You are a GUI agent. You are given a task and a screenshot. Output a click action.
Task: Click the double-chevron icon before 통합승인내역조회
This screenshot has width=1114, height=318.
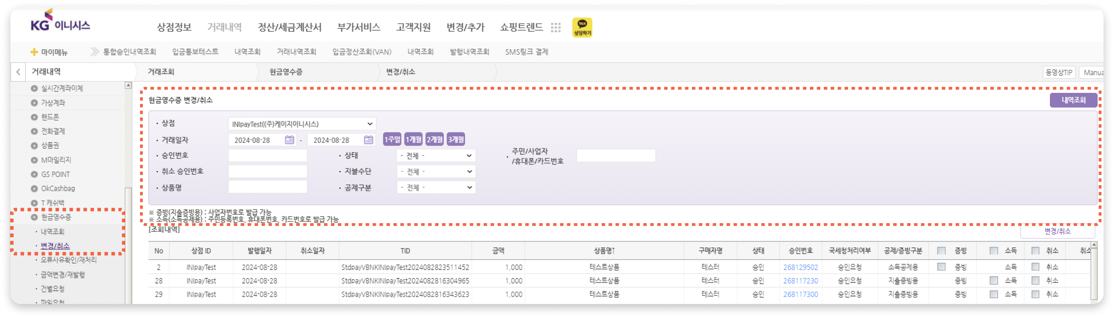94,52
